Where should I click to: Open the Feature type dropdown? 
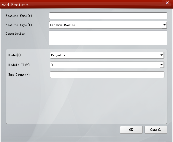point(108,25)
